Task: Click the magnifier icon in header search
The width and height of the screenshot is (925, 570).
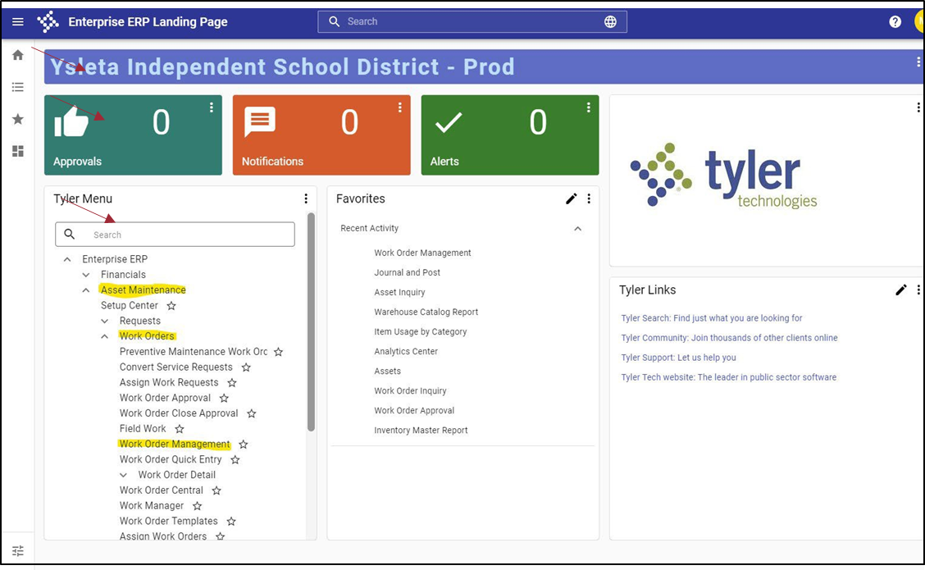Action: pos(335,22)
